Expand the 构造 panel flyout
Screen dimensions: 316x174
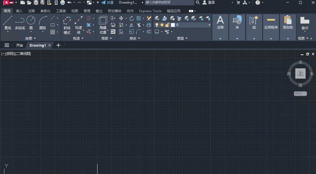tap(78, 38)
